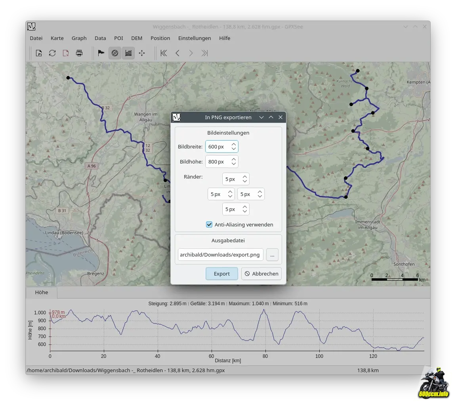Viewport: 456px width, 405px height.
Task: Uncheck Anti-Aliasing verwenden checkbox
Action: [x=209, y=224]
